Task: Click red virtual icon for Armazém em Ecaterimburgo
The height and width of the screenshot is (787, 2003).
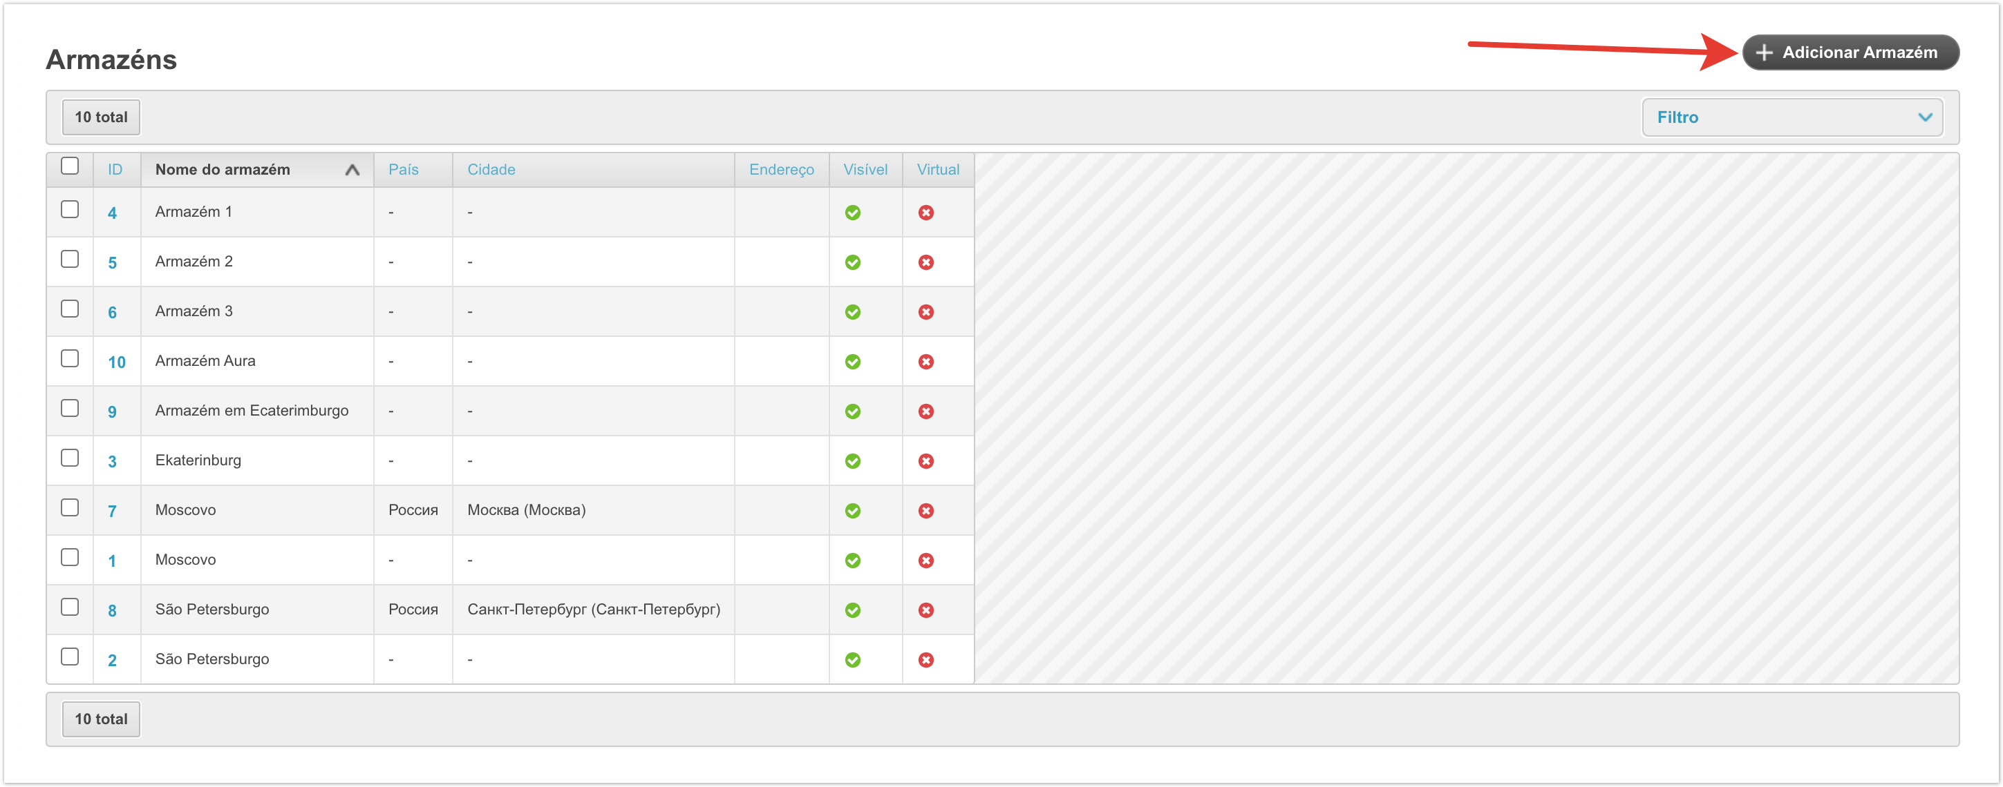Action: (925, 411)
